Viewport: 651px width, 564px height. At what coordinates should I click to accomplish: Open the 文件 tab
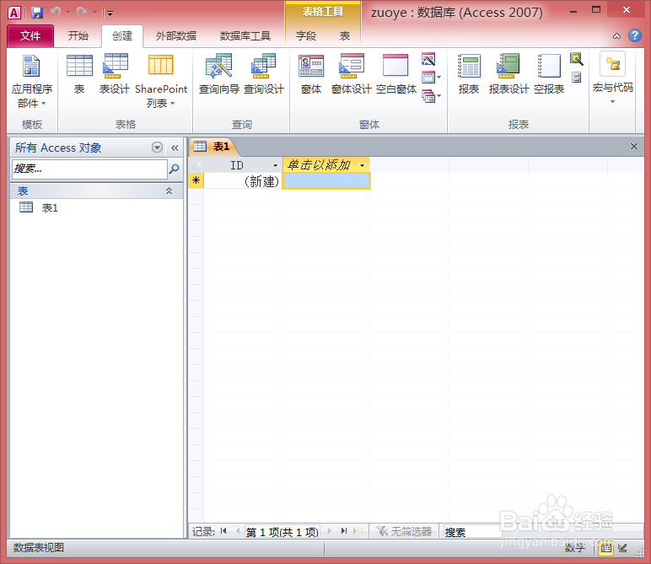(x=30, y=36)
